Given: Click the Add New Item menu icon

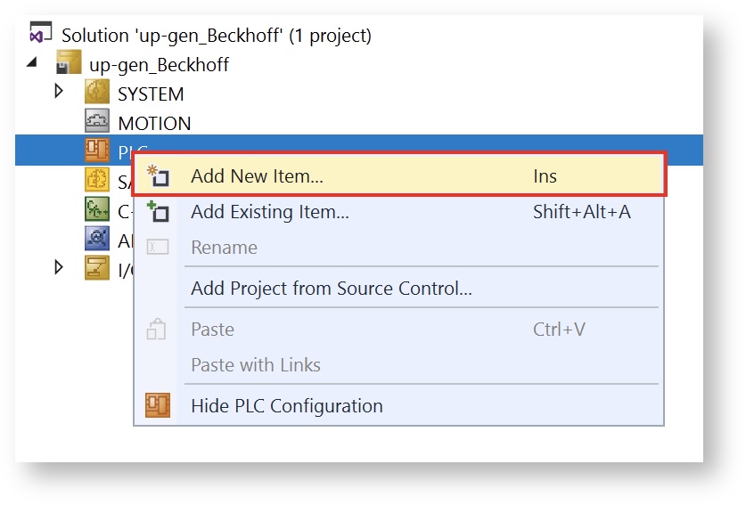Looking at the screenshot, I should pyautogui.click(x=158, y=175).
